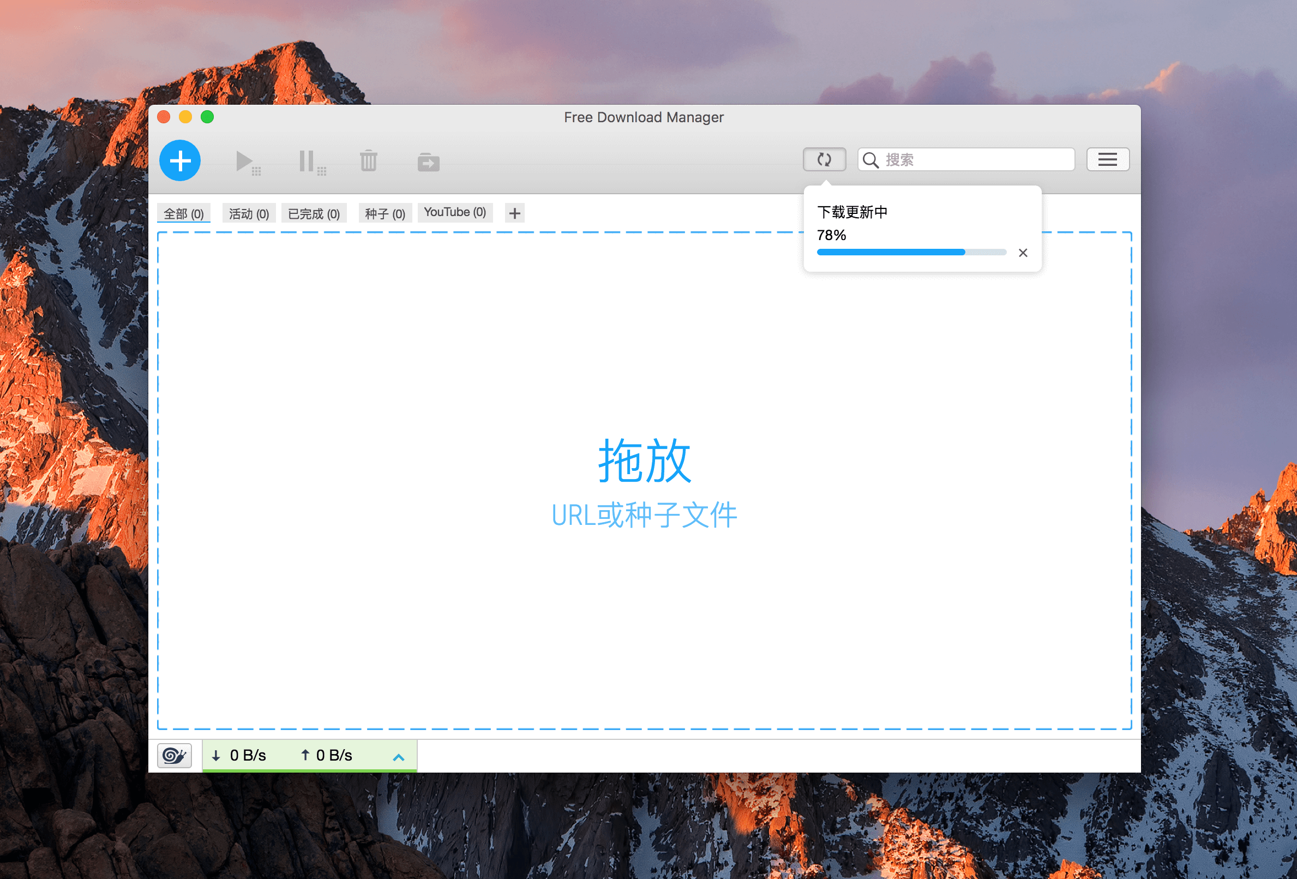The width and height of the screenshot is (1297, 879).
Task: Click the upload speed 0 B/s readout
Action: pyautogui.click(x=327, y=756)
